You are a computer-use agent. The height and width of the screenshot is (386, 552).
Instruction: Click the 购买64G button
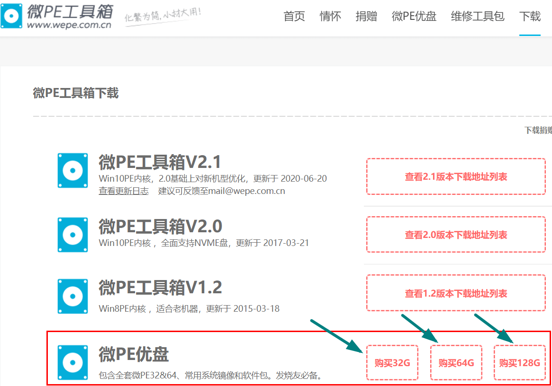(x=456, y=362)
